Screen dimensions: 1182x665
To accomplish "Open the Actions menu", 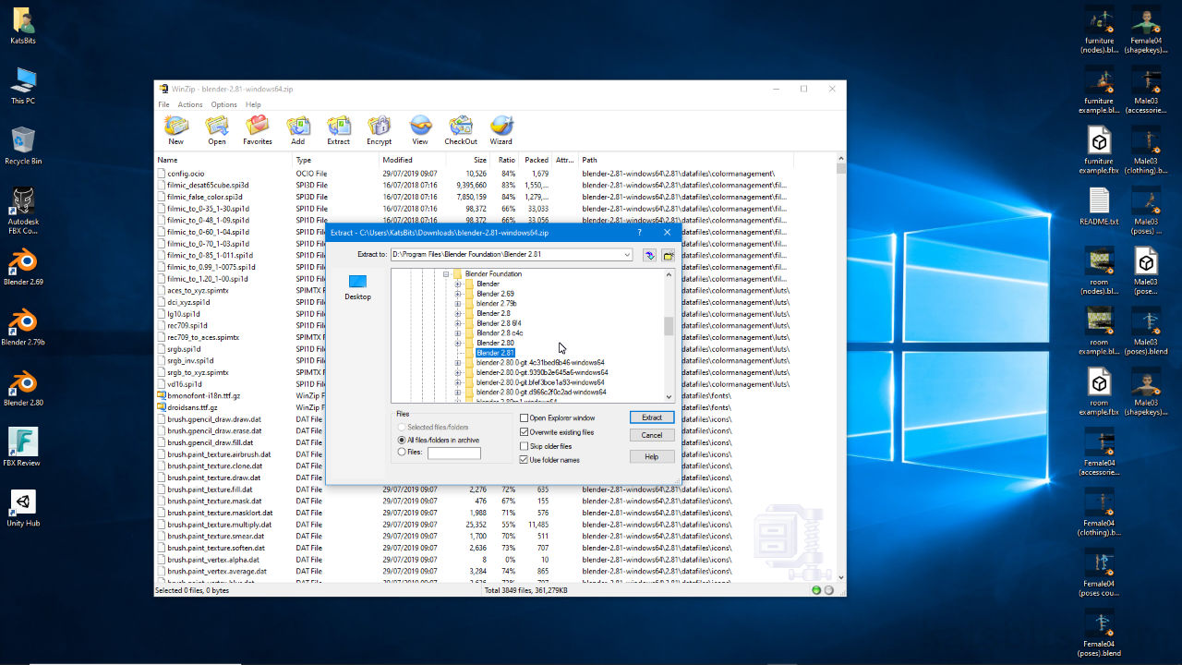I will pos(190,105).
